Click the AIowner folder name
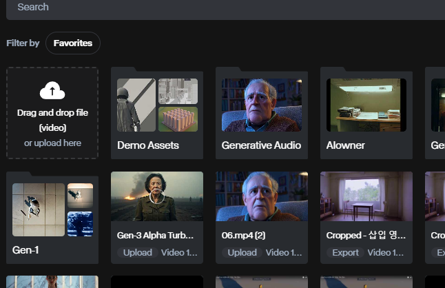The width and height of the screenshot is (445, 288). (x=345, y=145)
